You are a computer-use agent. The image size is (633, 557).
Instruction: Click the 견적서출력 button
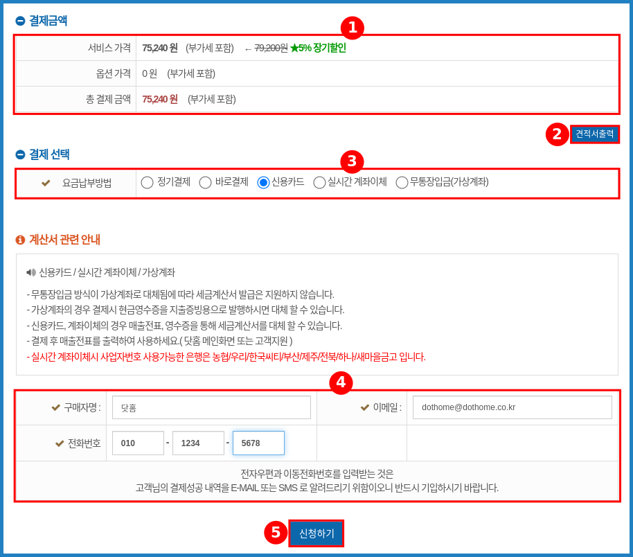(x=594, y=135)
